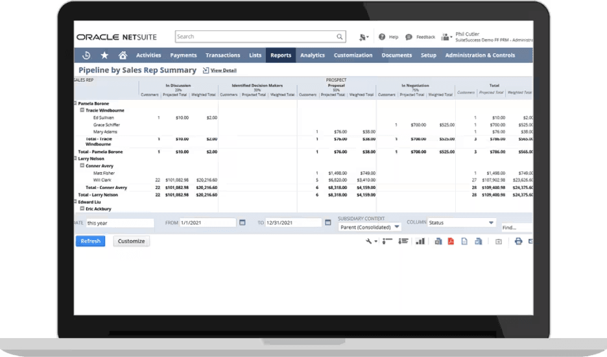Click the Customize button
The image size is (607, 357).
pyautogui.click(x=131, y=241)
